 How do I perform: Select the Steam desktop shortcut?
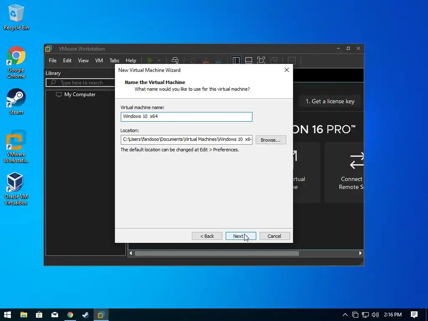pyautogui.click(x=16, y=101)
